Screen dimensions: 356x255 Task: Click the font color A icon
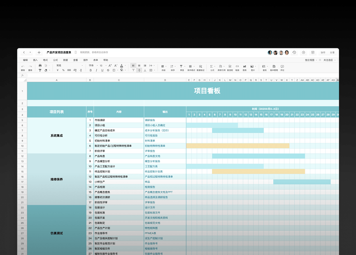pos(121,66)
